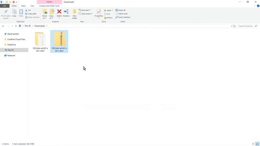Click Paste shortcut in ribbon

tap(32, 17)
